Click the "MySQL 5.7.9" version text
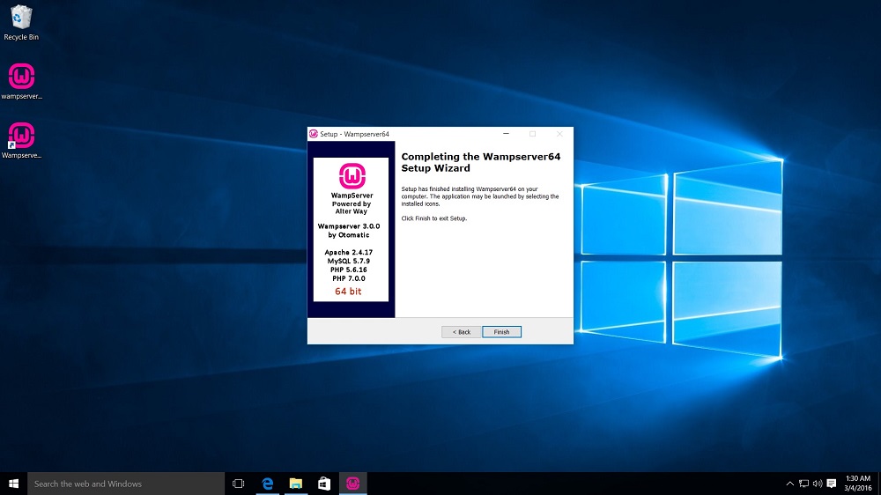This screenshot has height=495, width=881. click(348, 262)
